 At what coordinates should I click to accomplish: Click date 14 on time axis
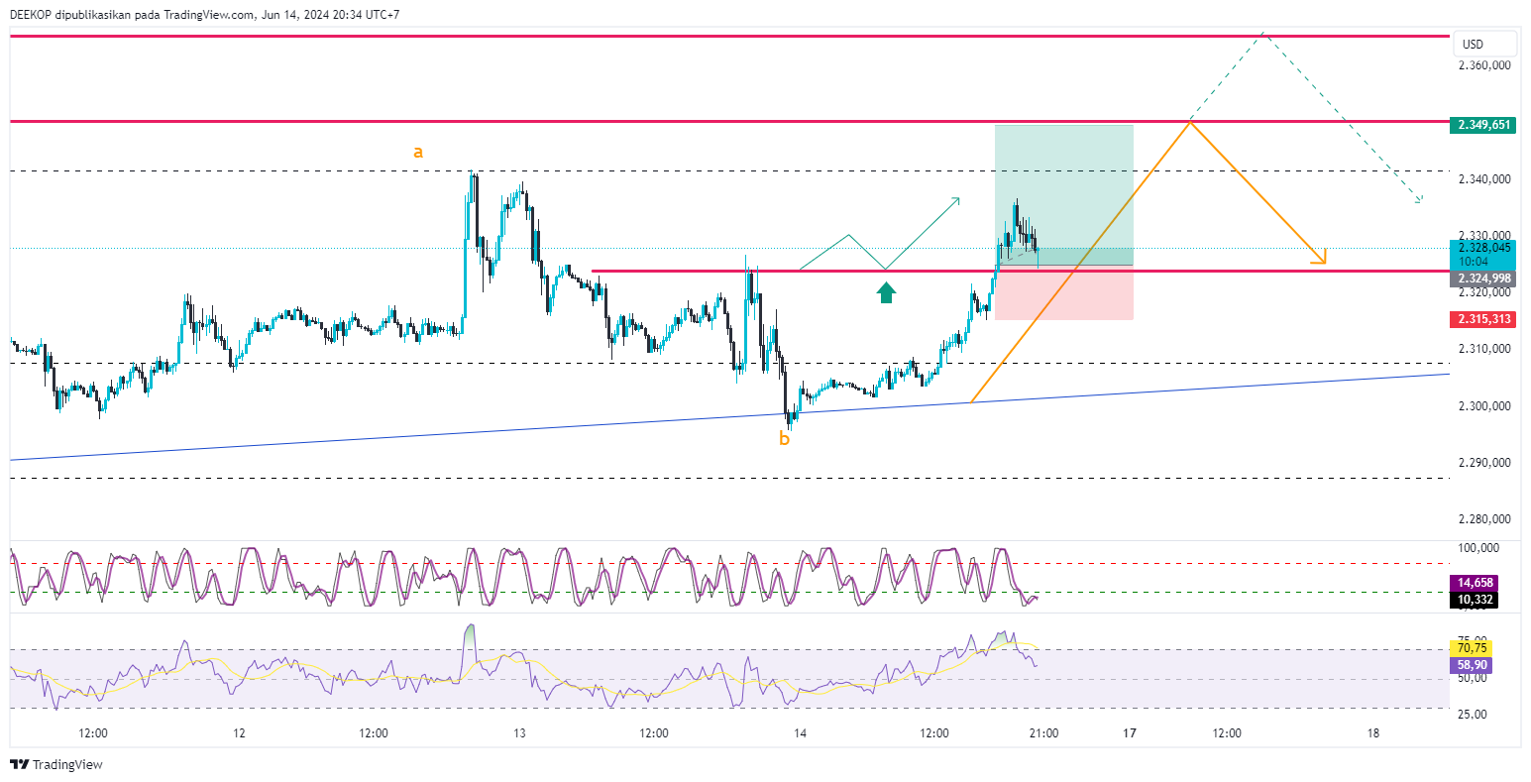(801, 733)
